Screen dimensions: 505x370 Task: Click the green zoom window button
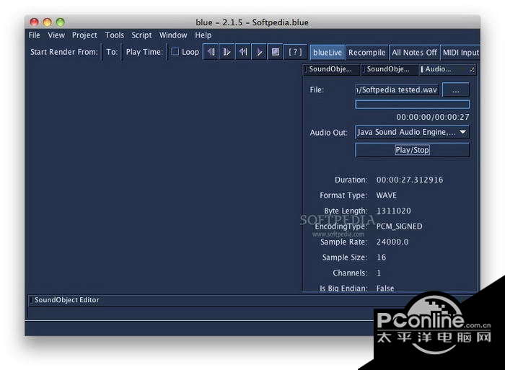click(60, 22)
